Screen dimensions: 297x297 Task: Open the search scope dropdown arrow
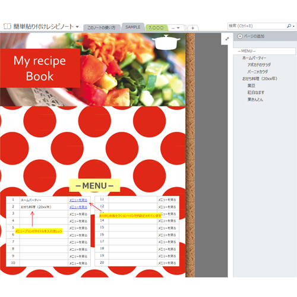(293, 26)
